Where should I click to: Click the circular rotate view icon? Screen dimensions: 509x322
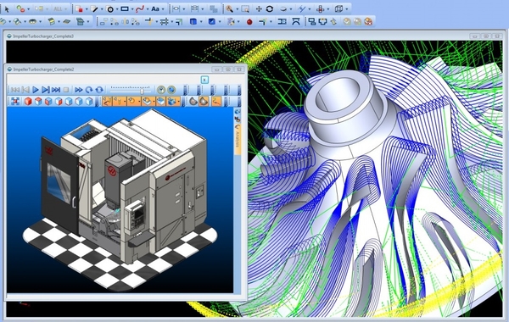[x=270, y=9]
